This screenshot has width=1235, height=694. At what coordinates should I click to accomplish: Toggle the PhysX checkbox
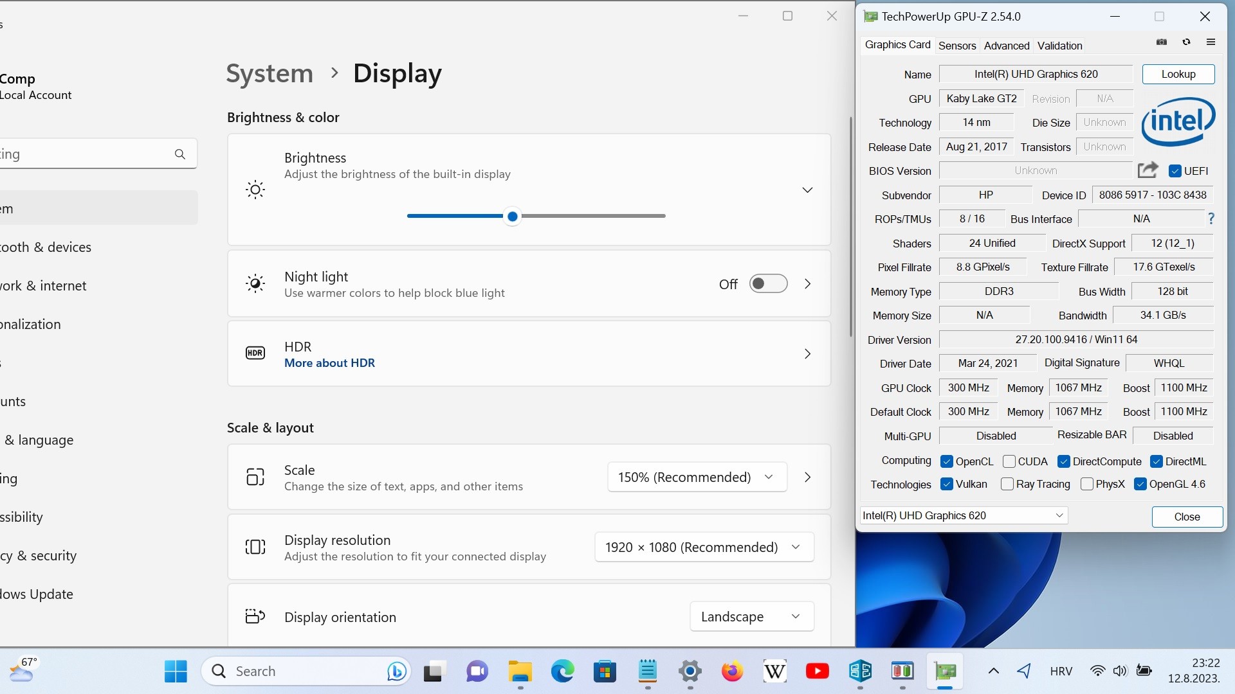click(1087, 484)
